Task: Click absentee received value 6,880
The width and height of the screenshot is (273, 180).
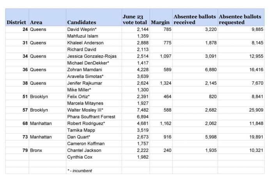Action: click(195, 70)
